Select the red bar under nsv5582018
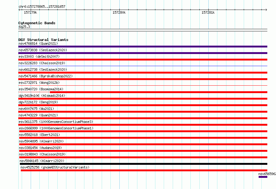Viewport: 276px width, 189px height. click(x=143, y=138)
